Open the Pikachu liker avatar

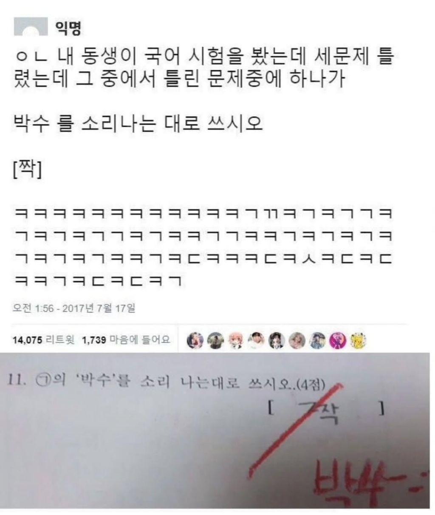(x=358, y=340)
